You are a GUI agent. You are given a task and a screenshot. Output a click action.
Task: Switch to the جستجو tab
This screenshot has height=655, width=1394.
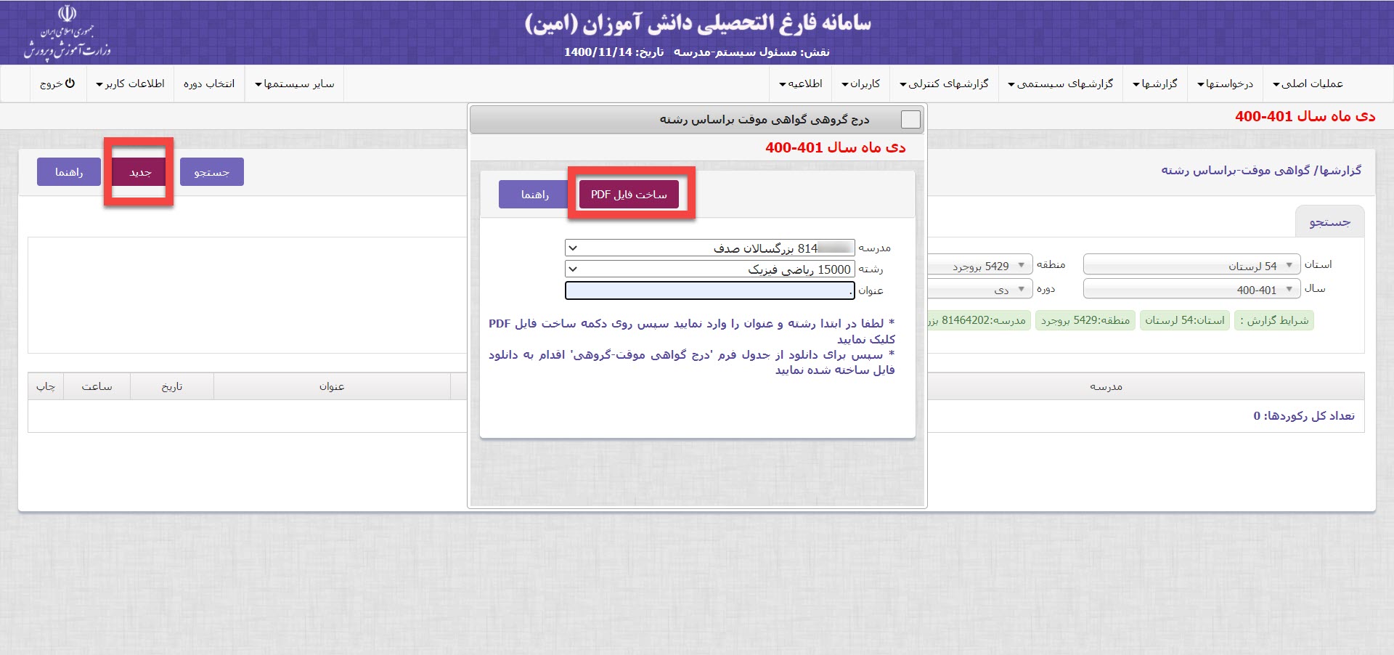[1329, 222]
